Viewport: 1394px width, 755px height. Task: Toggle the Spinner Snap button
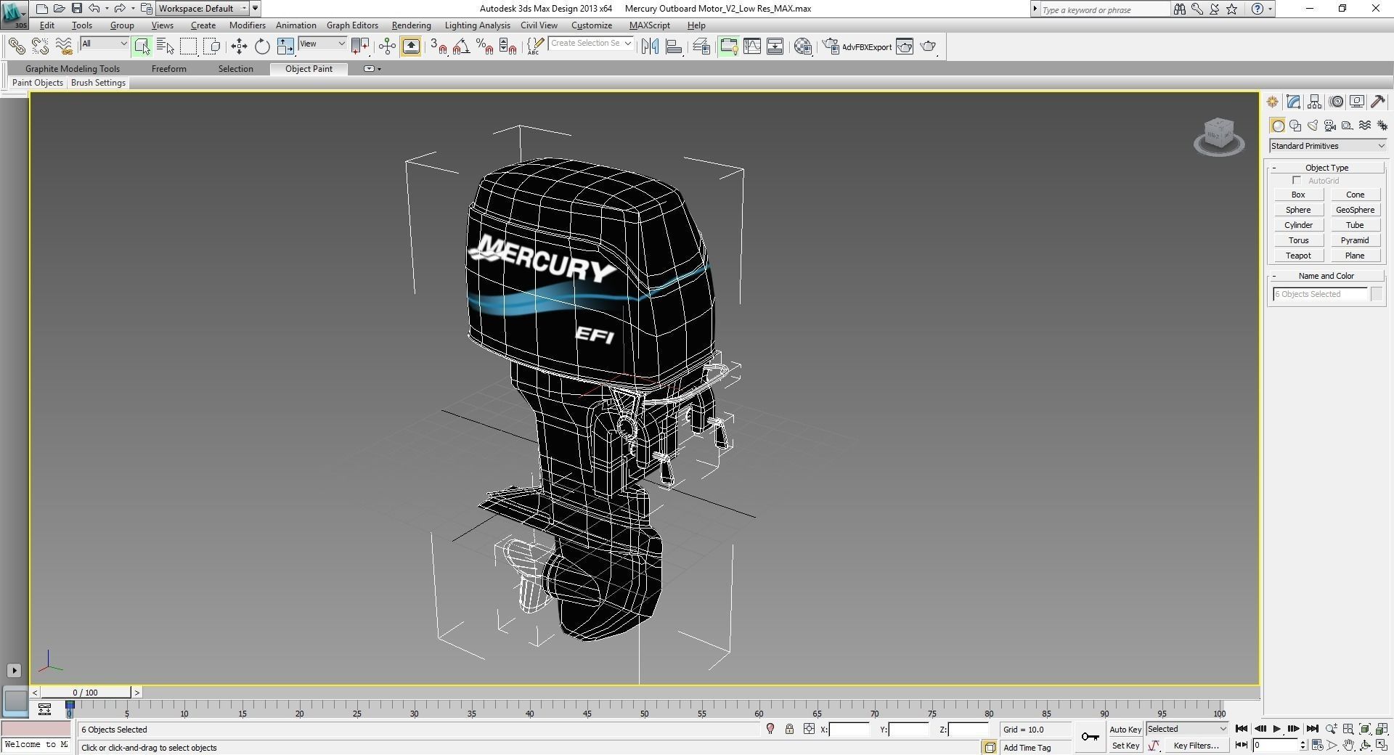[508, 46]
